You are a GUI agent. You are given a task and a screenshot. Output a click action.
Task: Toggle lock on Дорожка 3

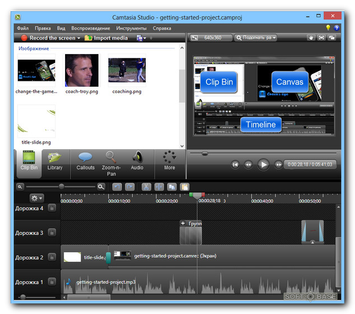coord(52,233)
